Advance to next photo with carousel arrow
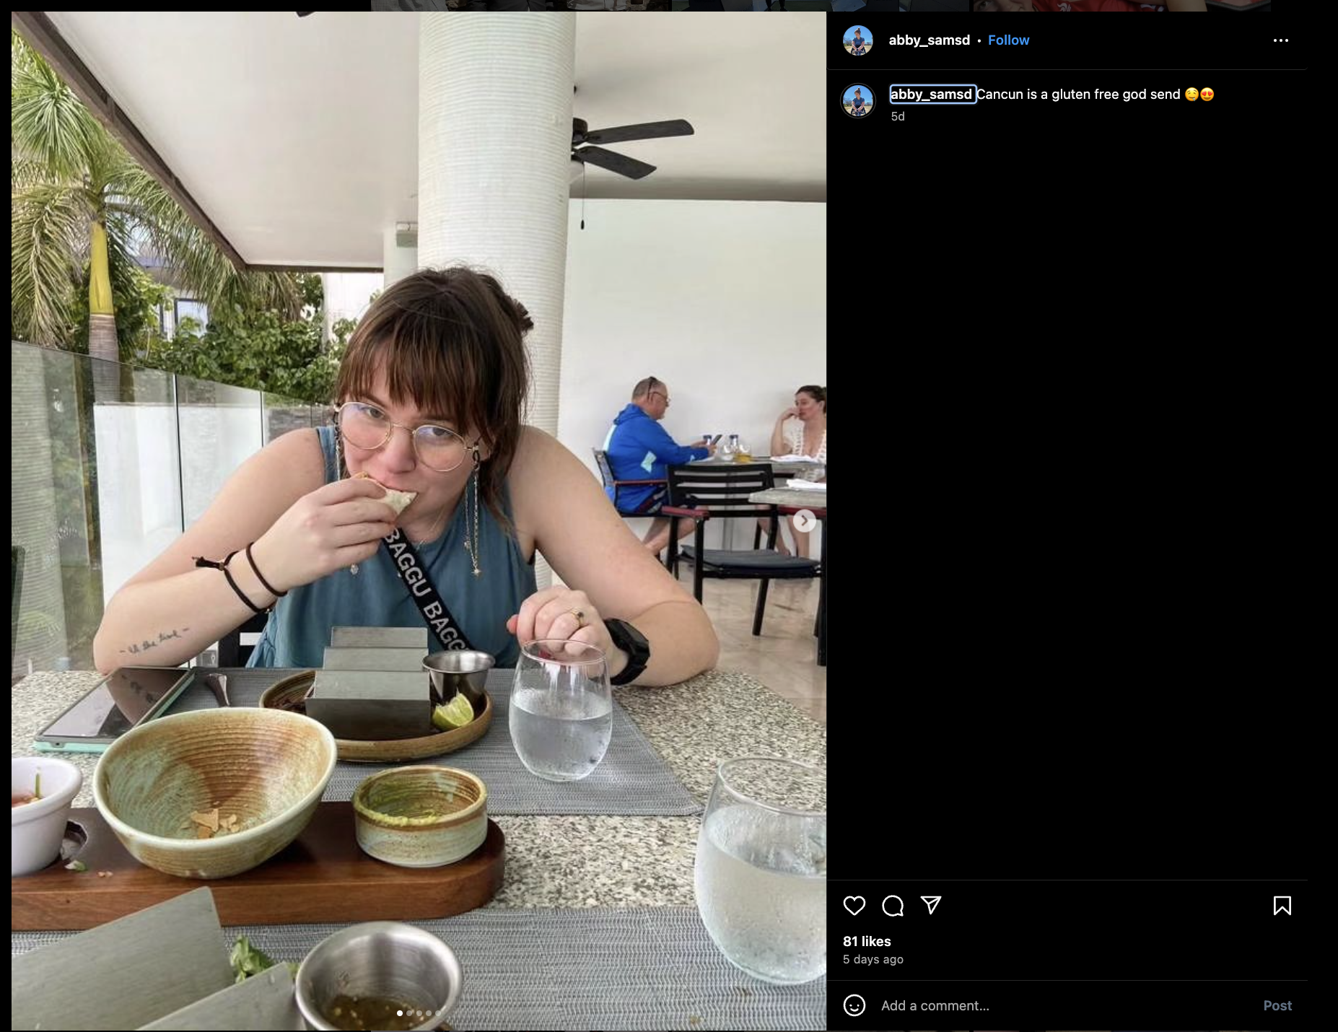This screenshot has width=1338, height=1032. click(804, 520)
